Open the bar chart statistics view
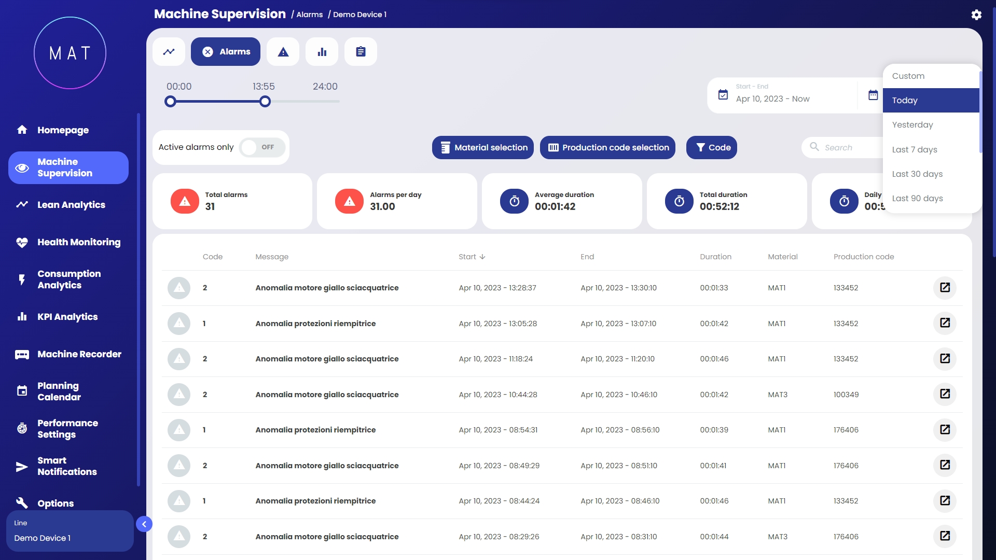This screenshot has width=996, height=560. [322, 52]
